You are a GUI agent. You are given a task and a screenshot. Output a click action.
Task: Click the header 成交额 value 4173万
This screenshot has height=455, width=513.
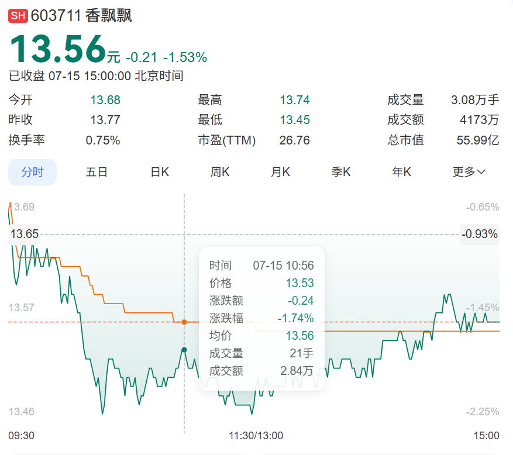point(479,120)
